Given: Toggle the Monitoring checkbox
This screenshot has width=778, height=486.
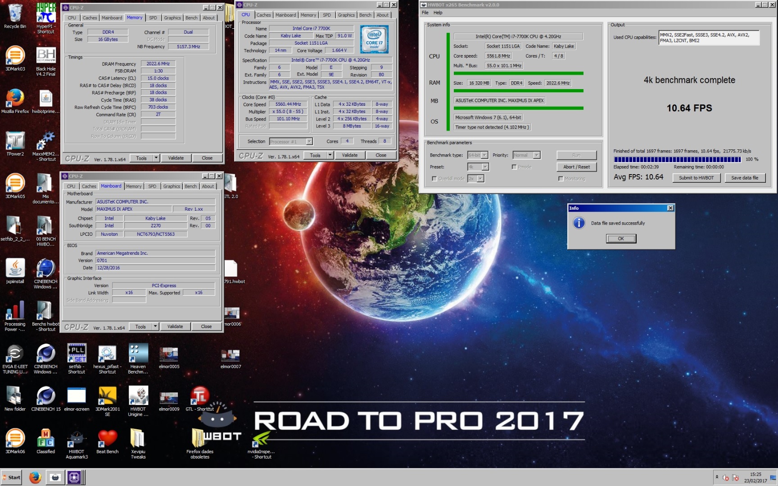Looking at the screenshot, I should [x=561, y=179].
